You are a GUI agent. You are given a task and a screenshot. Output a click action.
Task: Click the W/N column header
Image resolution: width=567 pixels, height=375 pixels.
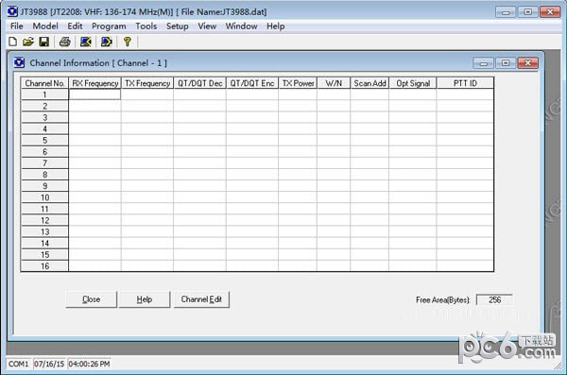pyautogui.click(x=334, y=83)
